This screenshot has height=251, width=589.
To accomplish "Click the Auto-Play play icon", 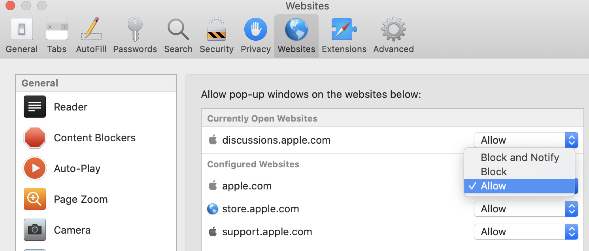I will click(35, 168).
